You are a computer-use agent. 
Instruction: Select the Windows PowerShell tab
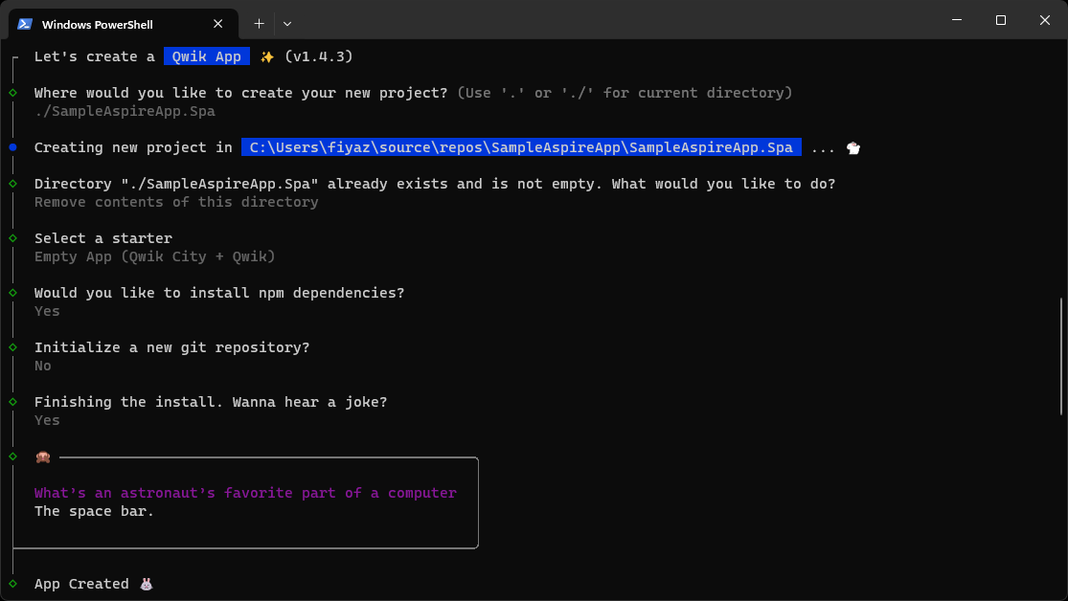(124, 24)
